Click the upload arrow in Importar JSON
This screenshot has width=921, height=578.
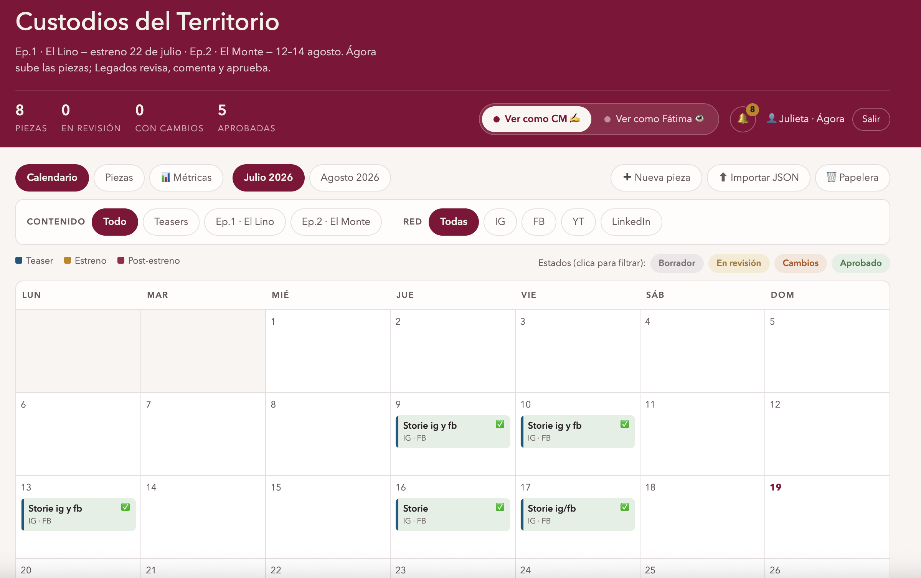tap(723, 177)
